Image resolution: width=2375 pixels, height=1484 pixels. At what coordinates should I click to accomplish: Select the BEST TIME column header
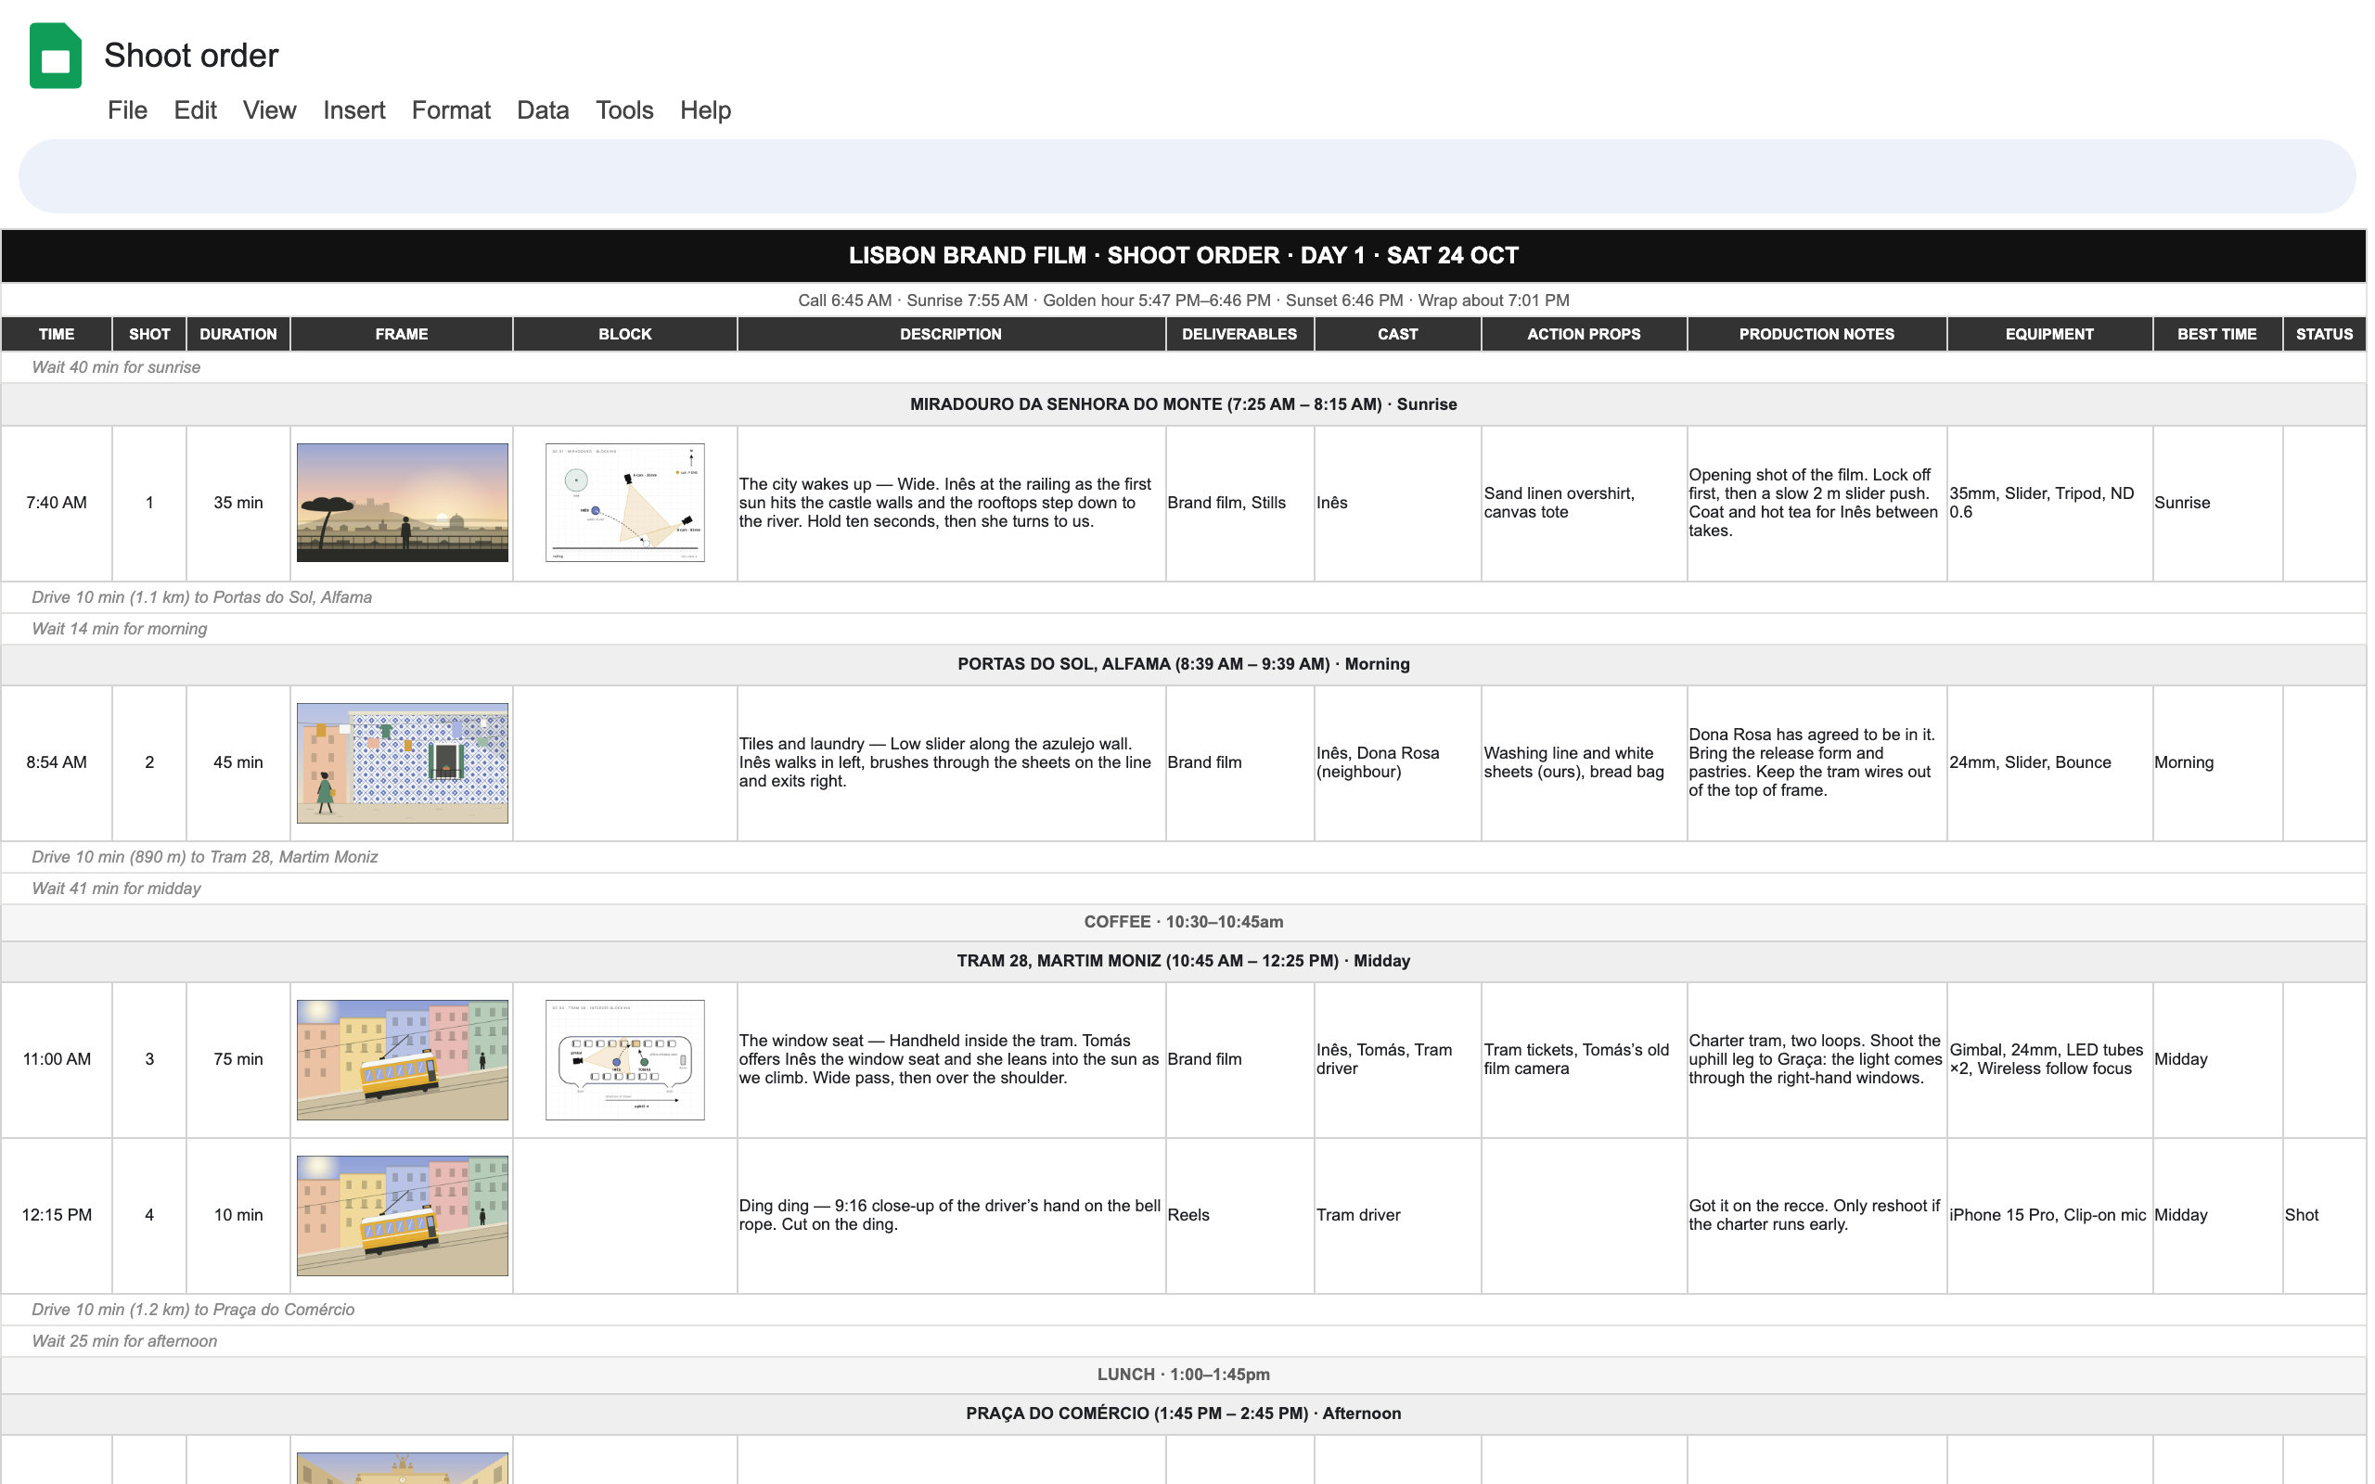coord(2217,334)
